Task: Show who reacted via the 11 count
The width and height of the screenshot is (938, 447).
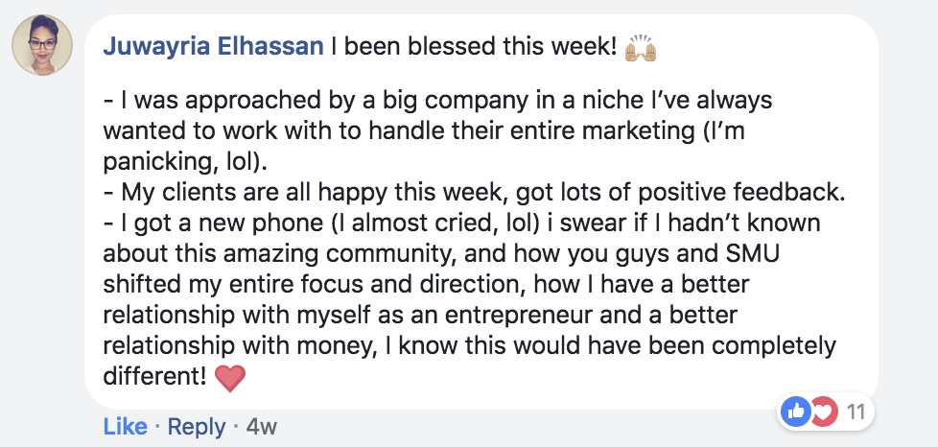Action: (x=856, y=413)
